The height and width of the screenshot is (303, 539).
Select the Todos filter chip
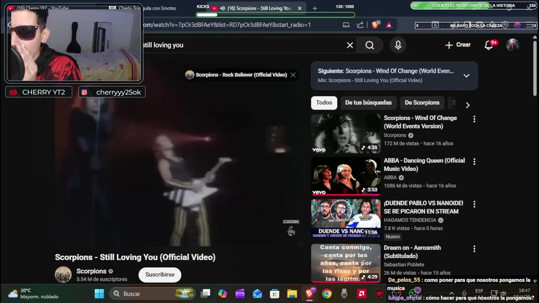[x=324, y=103]
